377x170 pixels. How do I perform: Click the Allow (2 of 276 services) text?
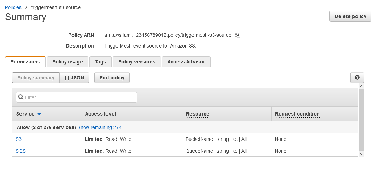[x=46, y=127]
